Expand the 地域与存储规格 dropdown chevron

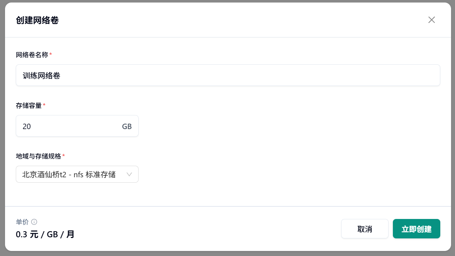(129, 174)
